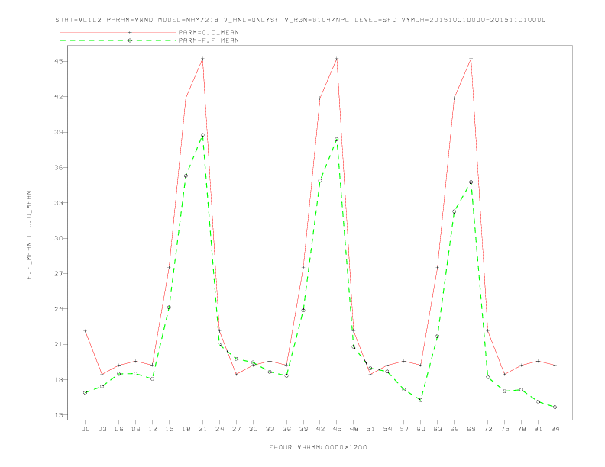This screenshot has height=467, width=605.
Task: Click the green F.F_MEAN peak marker at hour 21
Action: coord(202,135)
